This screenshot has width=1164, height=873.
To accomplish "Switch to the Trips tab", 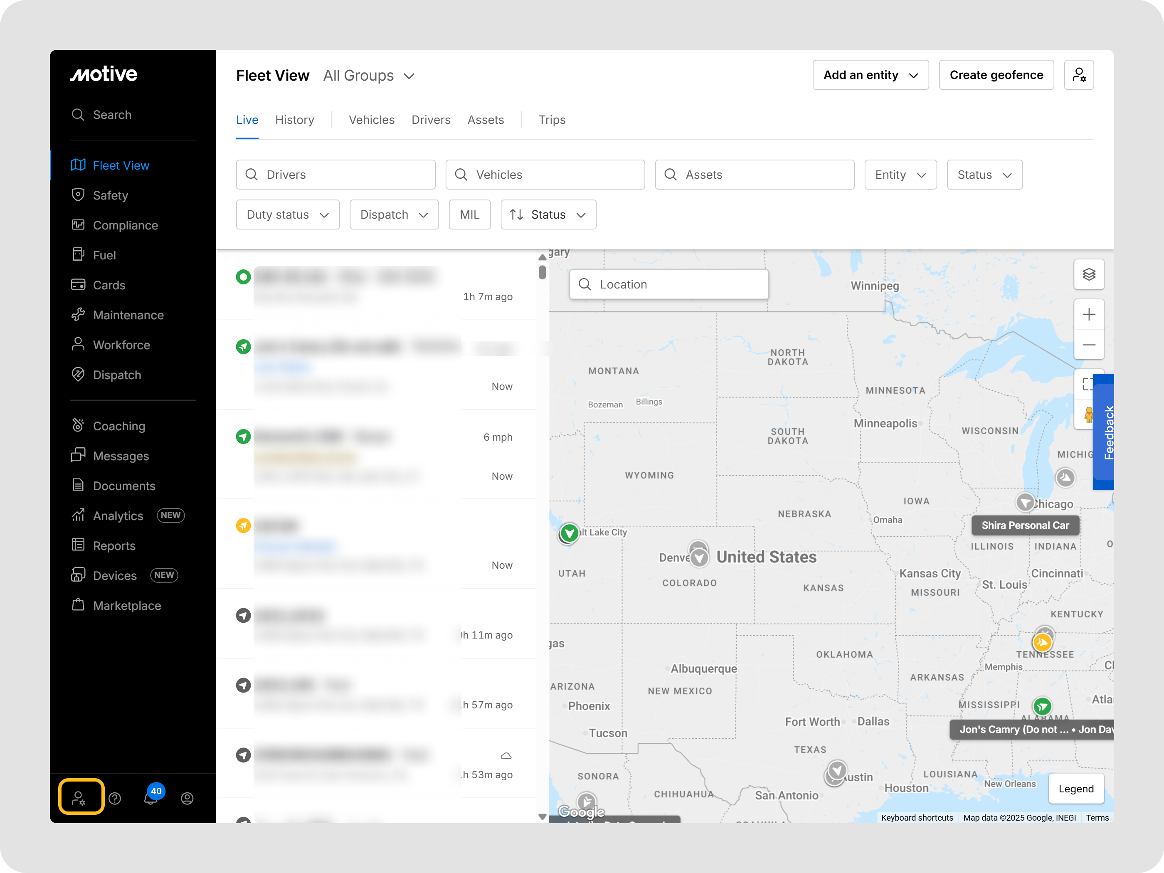I will point(552,120).
